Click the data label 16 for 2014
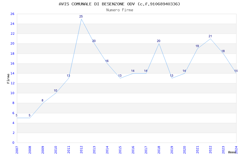This screenshot has width=239, height=155. (x=107, y=61)
